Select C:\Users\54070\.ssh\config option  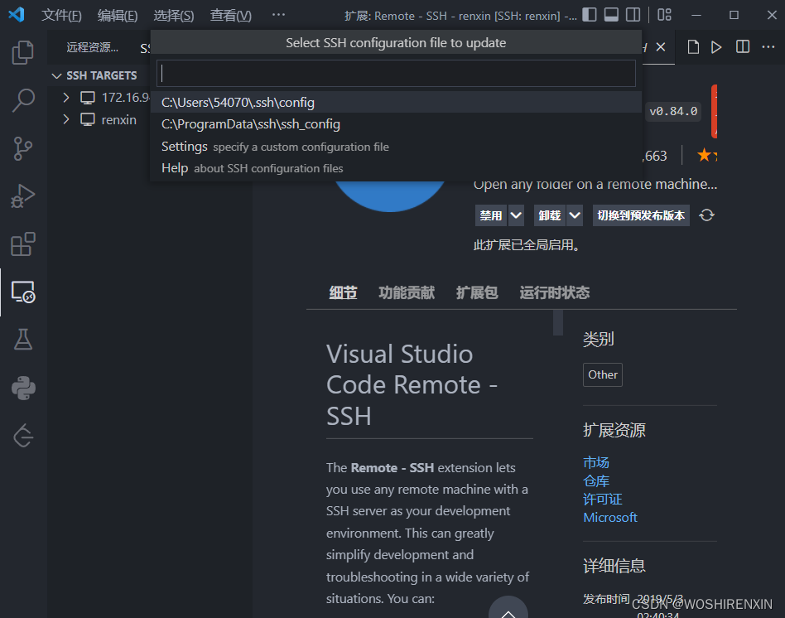(x=396, y=102)
